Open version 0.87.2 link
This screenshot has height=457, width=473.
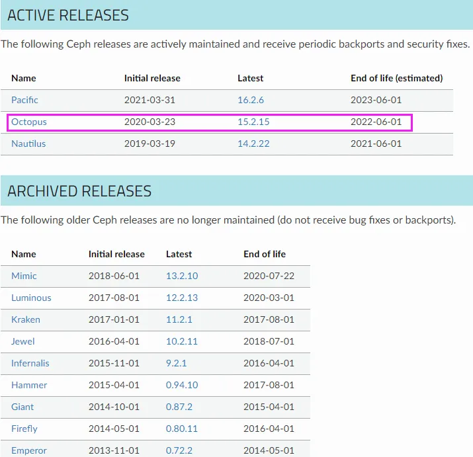pyautogui.click(x=179, y=407)
